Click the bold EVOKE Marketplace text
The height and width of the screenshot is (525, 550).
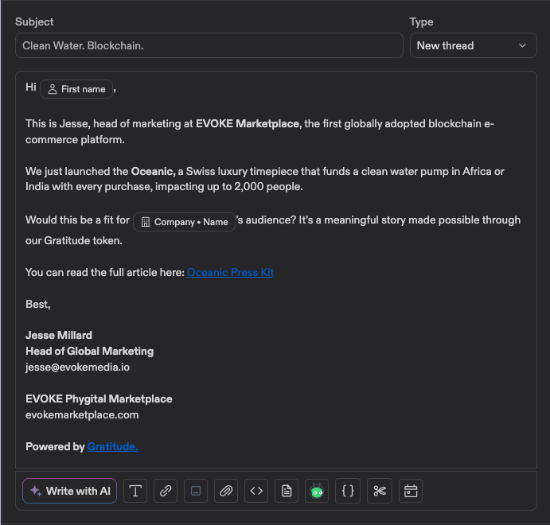pyautogui.click(x=248, y=124)
